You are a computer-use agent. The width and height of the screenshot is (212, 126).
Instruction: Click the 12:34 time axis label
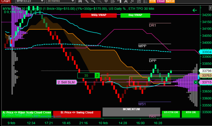pos(31,123)
